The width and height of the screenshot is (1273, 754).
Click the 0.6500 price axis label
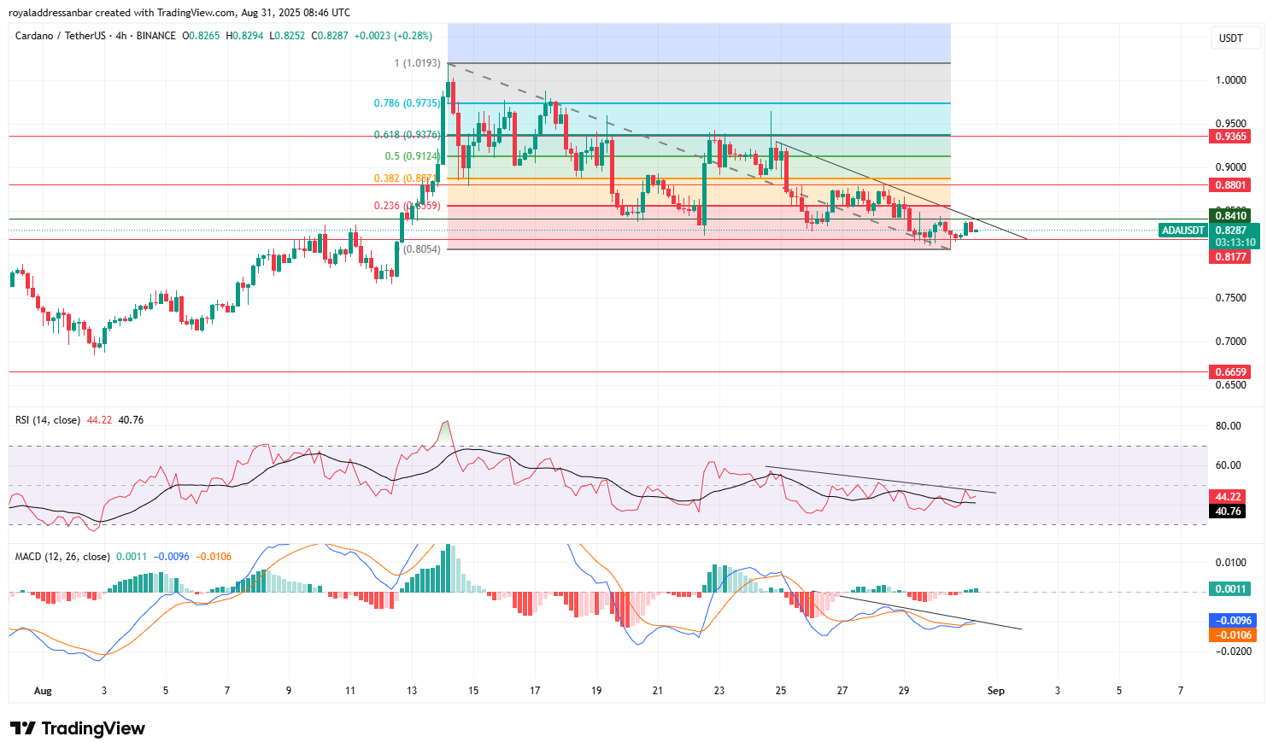point(1231,385)
